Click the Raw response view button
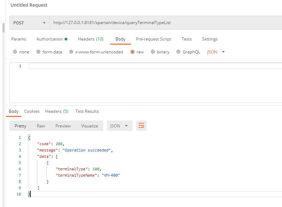Screen dimensions: 282x207 pos(41,126)
